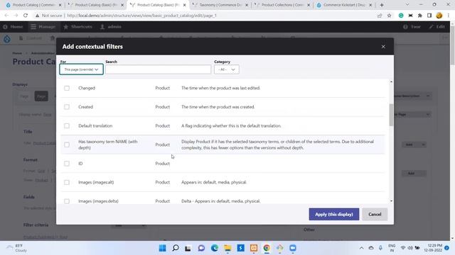Screen dimensions: 455x255
Task: Open Microsoft Edge from taskbar
Action: [215, 248]
